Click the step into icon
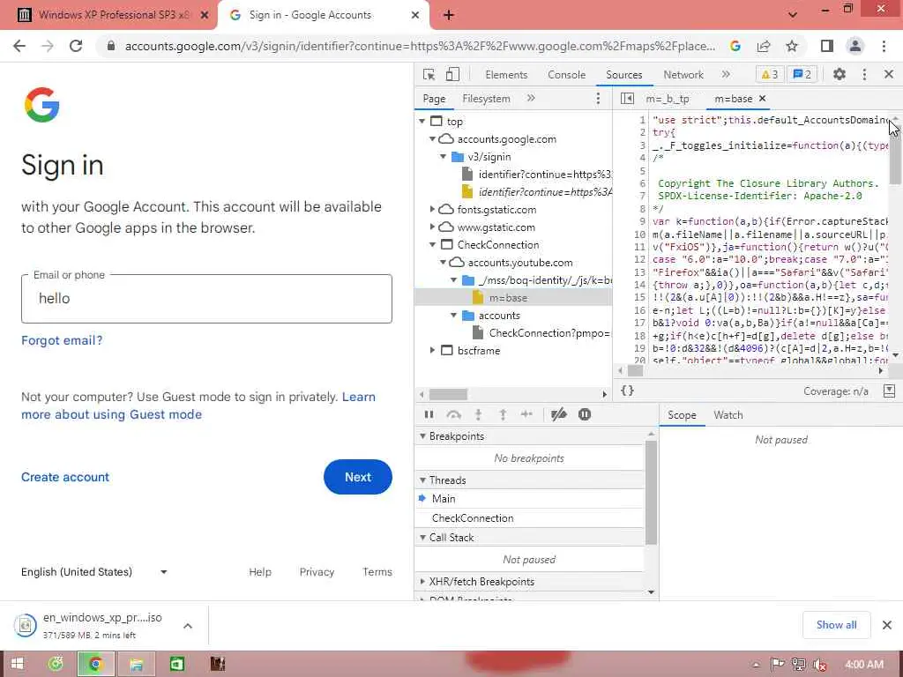903x677 pixels. (478, 414)
